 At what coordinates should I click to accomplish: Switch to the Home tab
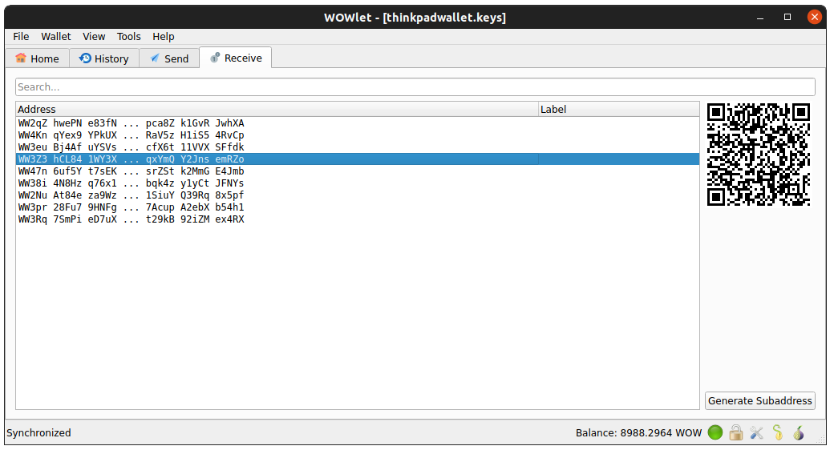click(x=37, y=58)
